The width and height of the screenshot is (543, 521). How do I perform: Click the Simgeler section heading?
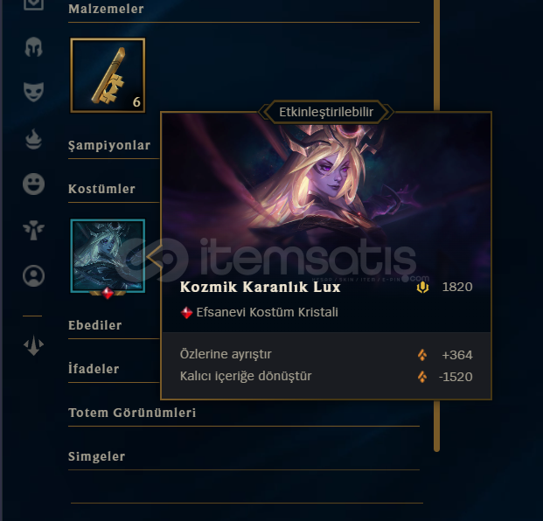coord(96,456)
